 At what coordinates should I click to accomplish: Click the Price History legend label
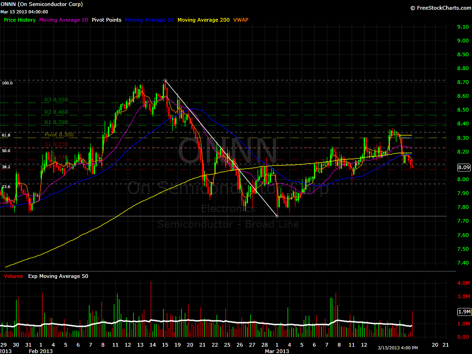[x=19, y=20]
